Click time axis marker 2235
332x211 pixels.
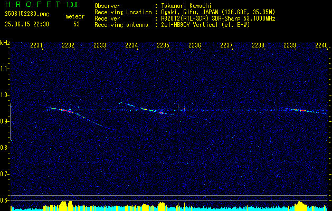pos(163,45)
